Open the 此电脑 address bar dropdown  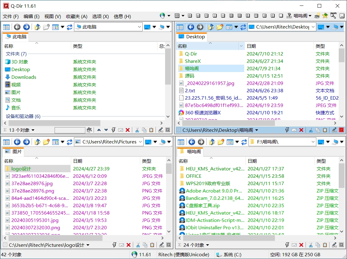(x=139, y=27)
